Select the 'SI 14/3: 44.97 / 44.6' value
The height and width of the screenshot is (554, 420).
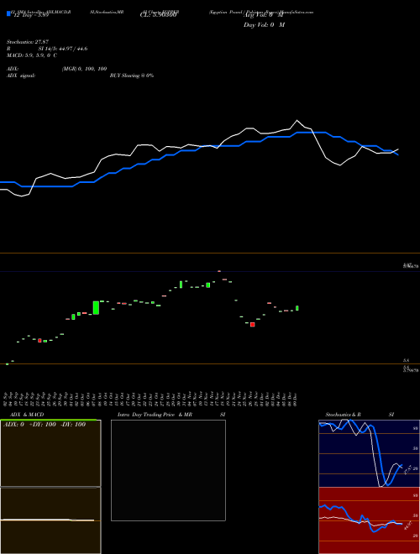pyautogui.click(x=63, y=49)
